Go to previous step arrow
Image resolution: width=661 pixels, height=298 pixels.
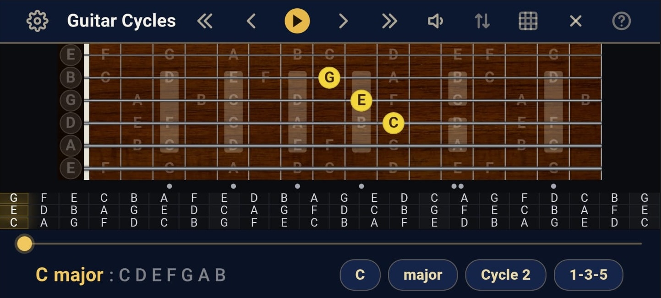point(251,21)
